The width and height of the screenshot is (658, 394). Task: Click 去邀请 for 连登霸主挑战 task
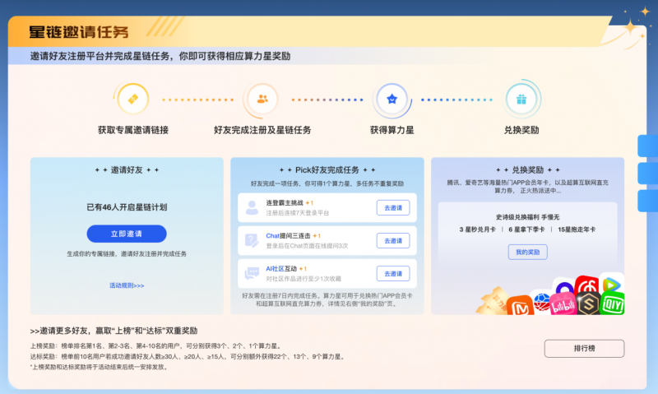[x=392, y=208]
